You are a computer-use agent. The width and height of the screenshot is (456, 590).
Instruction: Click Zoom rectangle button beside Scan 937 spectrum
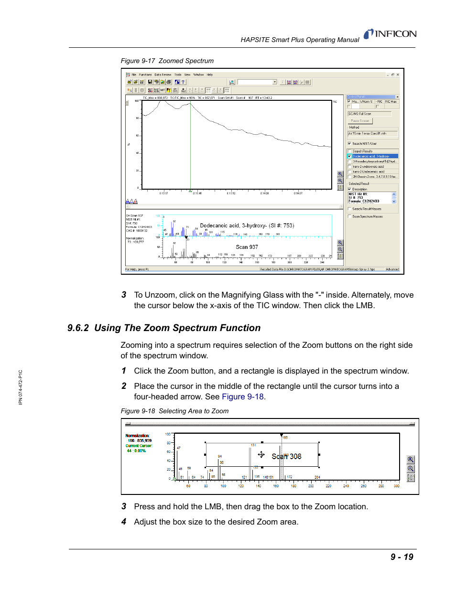(x=340, y=256)
